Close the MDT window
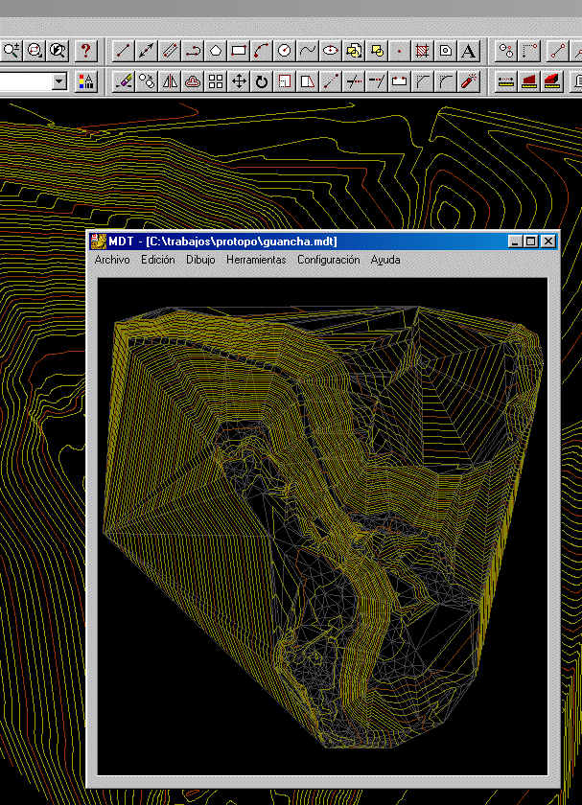This screenshot has width=582, height=805. [548, 241]
